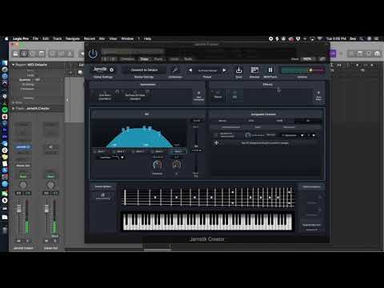Screen dimensions: 384x288
Task: Toggle EQ Band 5 button
Action: coord(178,151)
